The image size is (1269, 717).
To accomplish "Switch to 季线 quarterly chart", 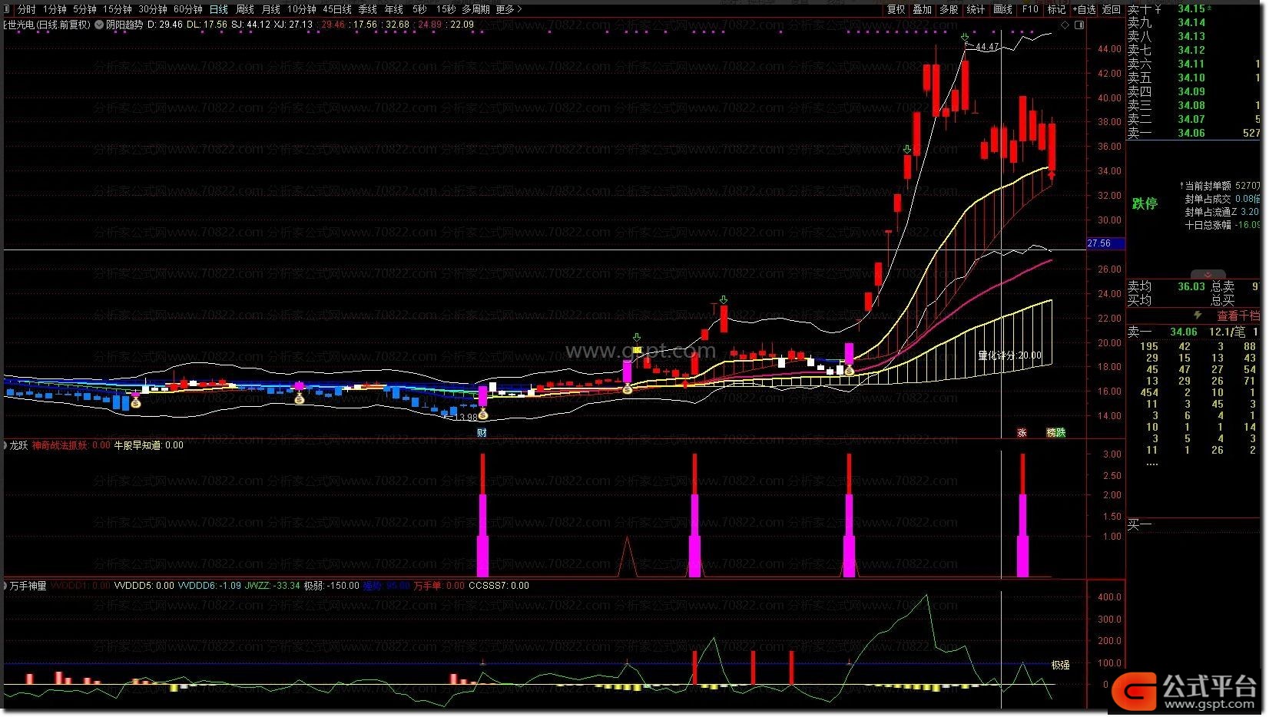I will pyautogui.click(x=368, y=9).
